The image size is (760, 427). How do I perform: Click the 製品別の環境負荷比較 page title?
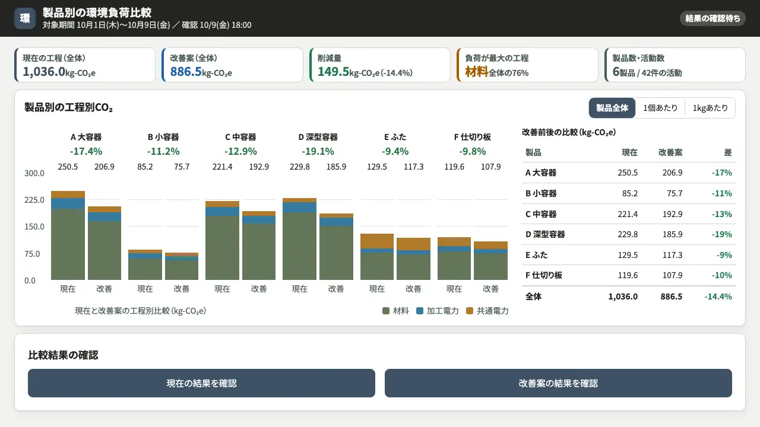point(97,12)
